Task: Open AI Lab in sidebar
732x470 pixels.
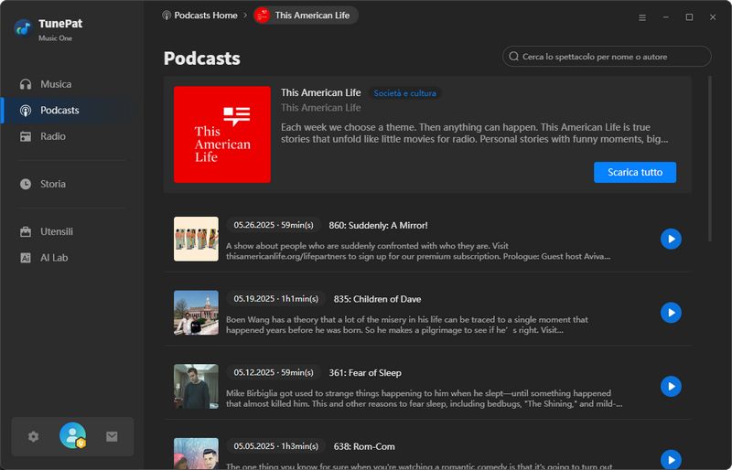Action: pyautogui.click(x=54, y=258)
